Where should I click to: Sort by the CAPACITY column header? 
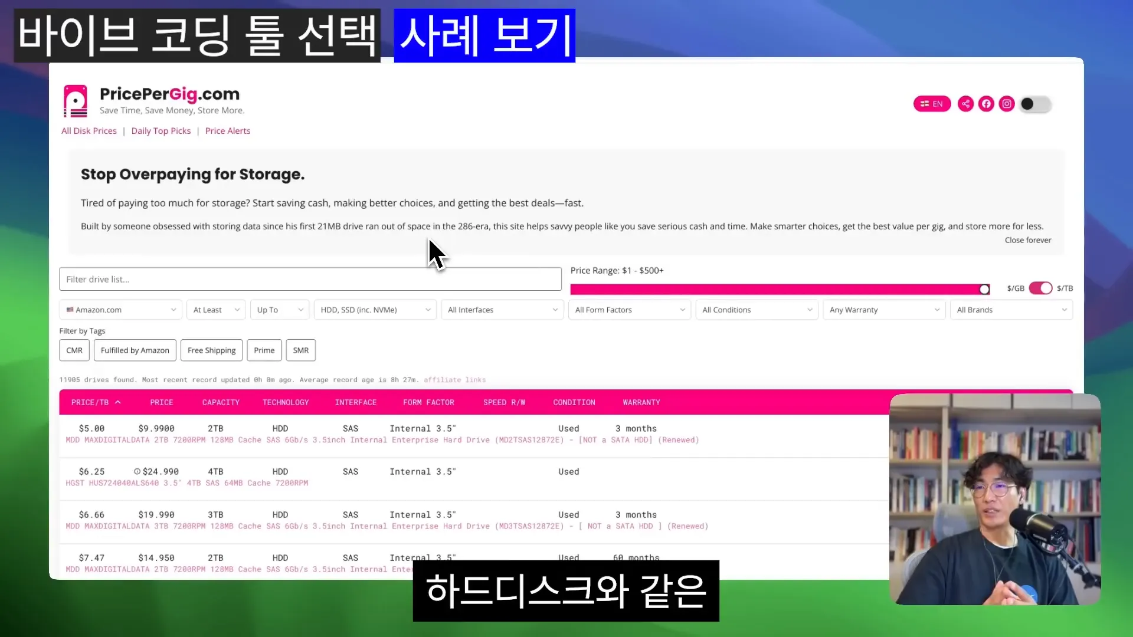221,402
